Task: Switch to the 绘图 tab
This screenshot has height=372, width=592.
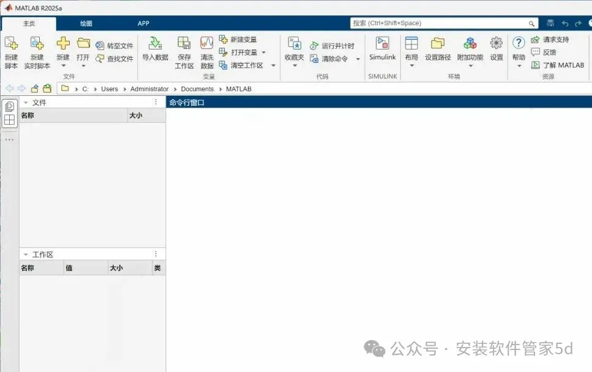Action: pos(86,23)
